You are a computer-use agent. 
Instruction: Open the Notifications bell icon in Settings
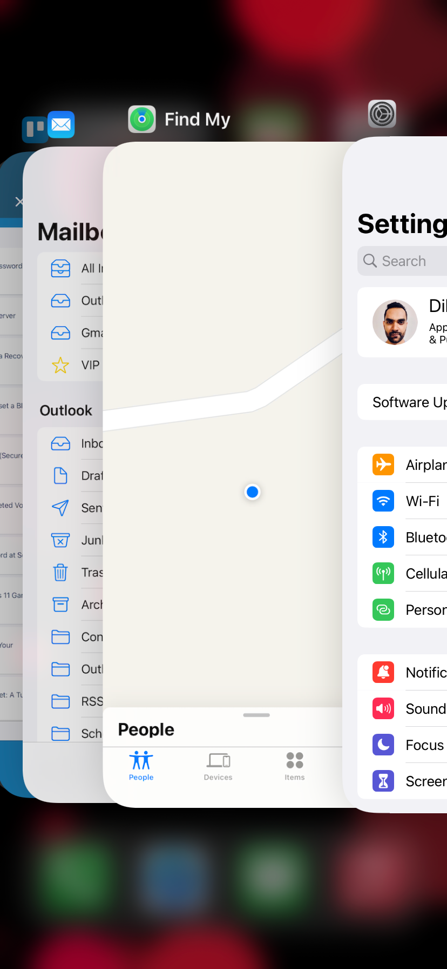383,672
